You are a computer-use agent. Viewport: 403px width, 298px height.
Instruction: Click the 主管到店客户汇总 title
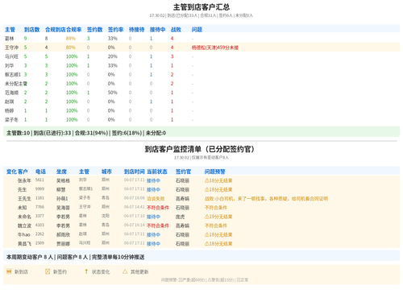(x=201, y=7)
